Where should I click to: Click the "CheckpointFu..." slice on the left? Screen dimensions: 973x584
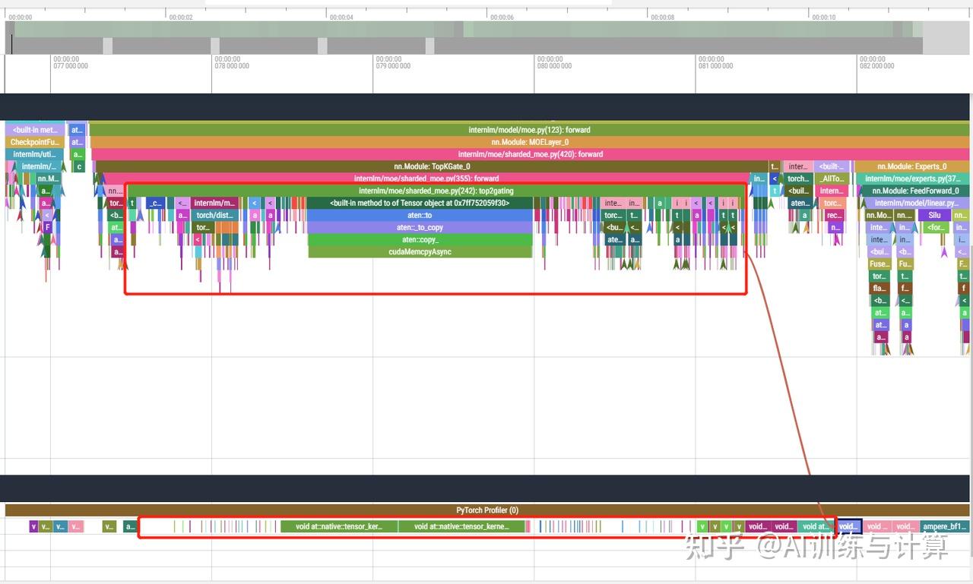[x=35, y=142]
